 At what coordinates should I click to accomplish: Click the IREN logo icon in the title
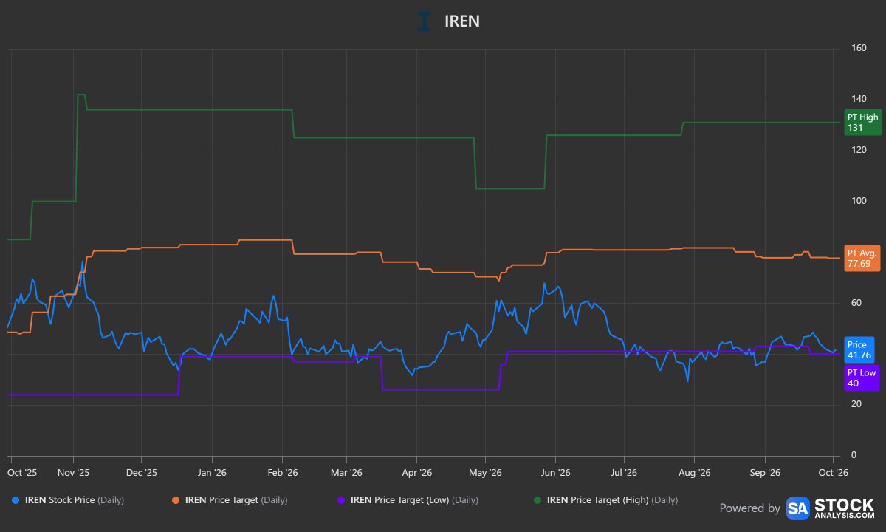coord(425,21)
